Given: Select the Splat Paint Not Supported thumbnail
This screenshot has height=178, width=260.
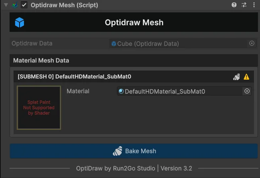Looking at the screenshot, I should (x=39, y=108).
